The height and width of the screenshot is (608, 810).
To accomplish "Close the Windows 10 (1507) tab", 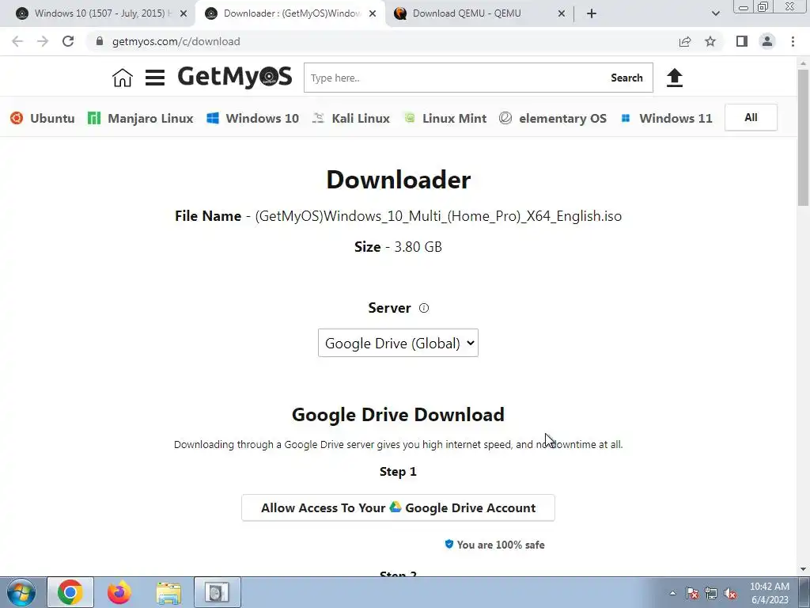I will click(x=184, y=13).
